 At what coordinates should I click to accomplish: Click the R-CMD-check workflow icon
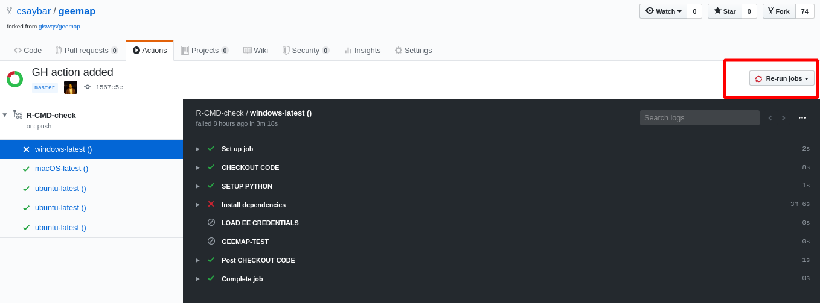[x=18, y=114]
